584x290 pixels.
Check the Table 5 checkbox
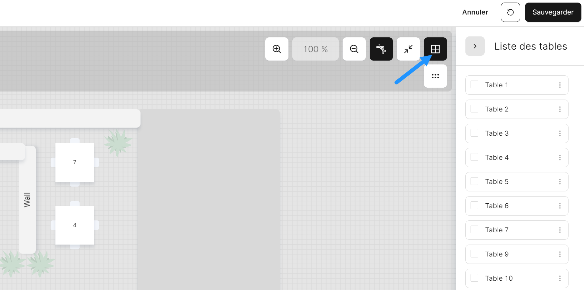click(474, 181)
